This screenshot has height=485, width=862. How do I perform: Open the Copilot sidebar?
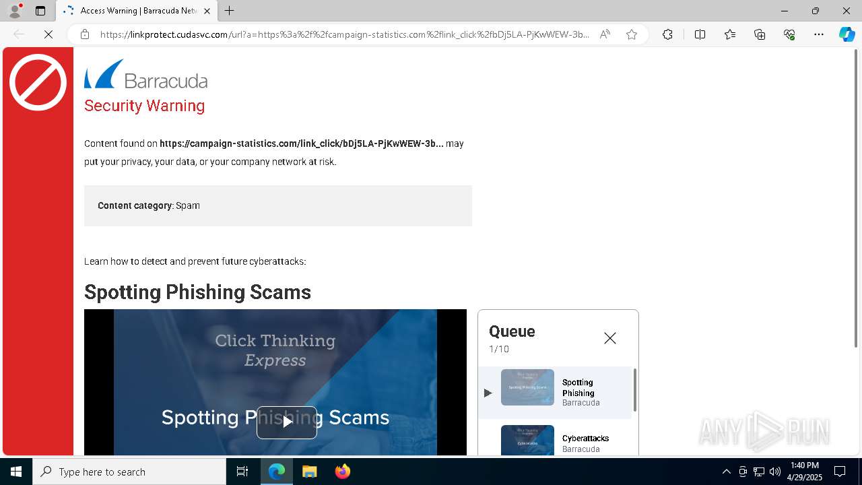(847, 34)
